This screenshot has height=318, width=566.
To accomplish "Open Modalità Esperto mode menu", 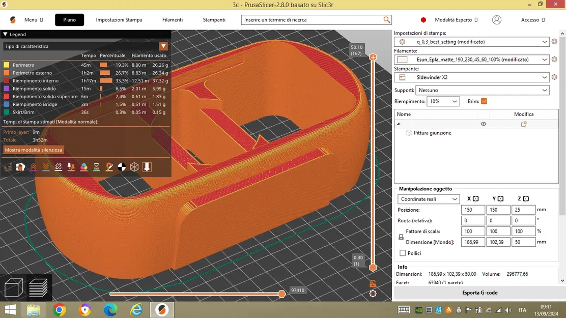I will 456,20.
